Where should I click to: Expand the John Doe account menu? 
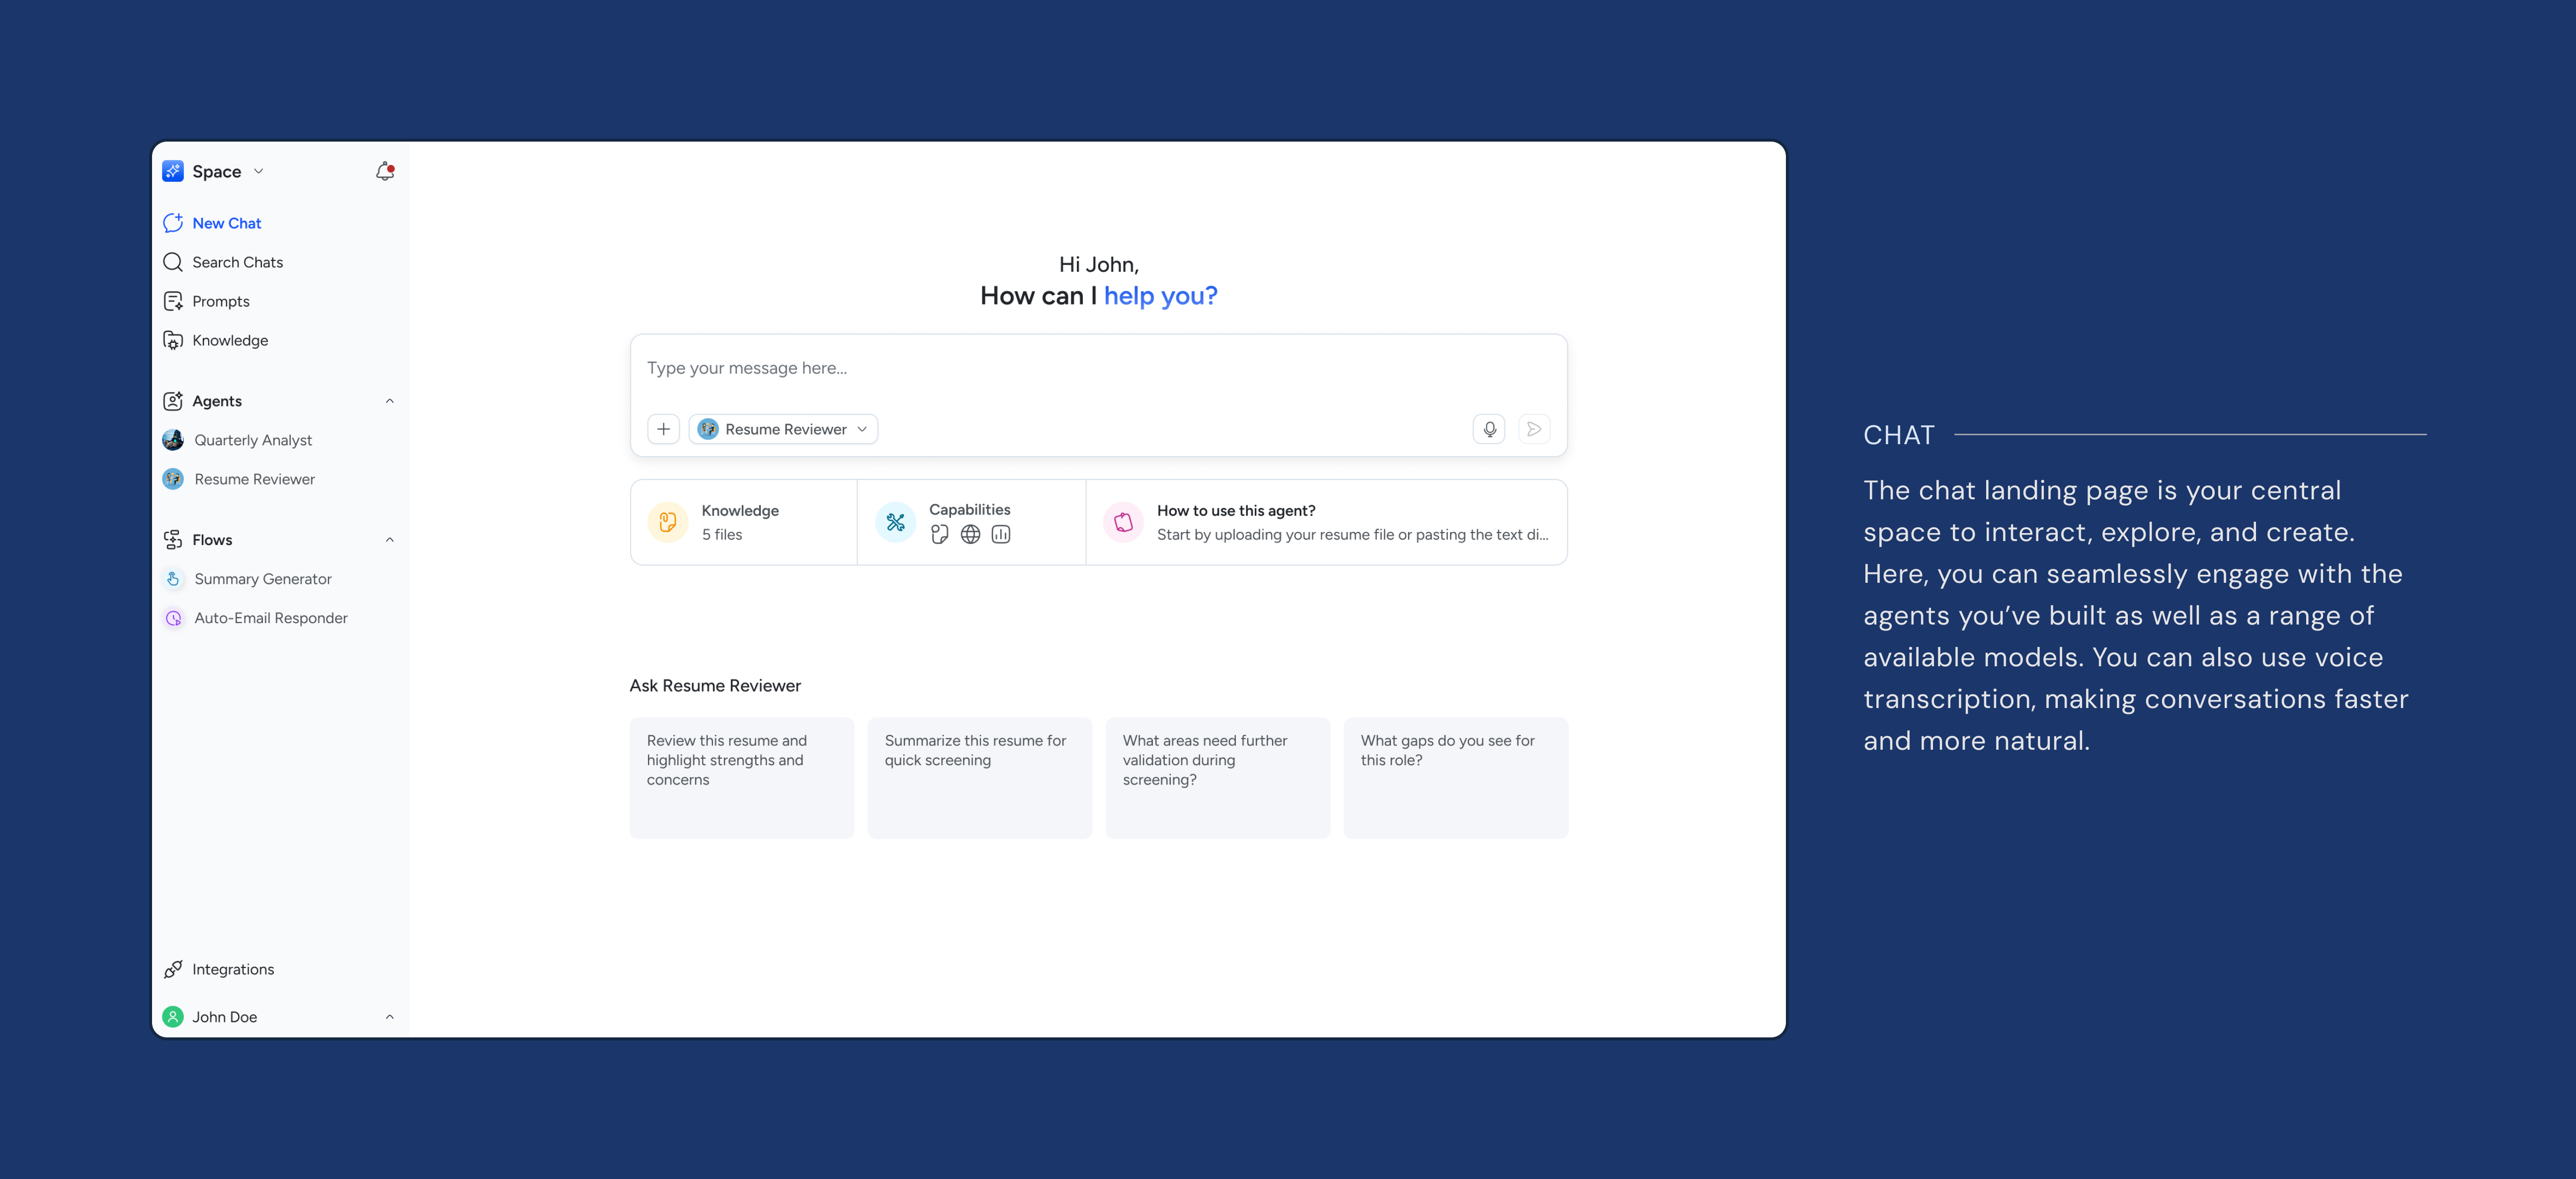(389, 1016)
